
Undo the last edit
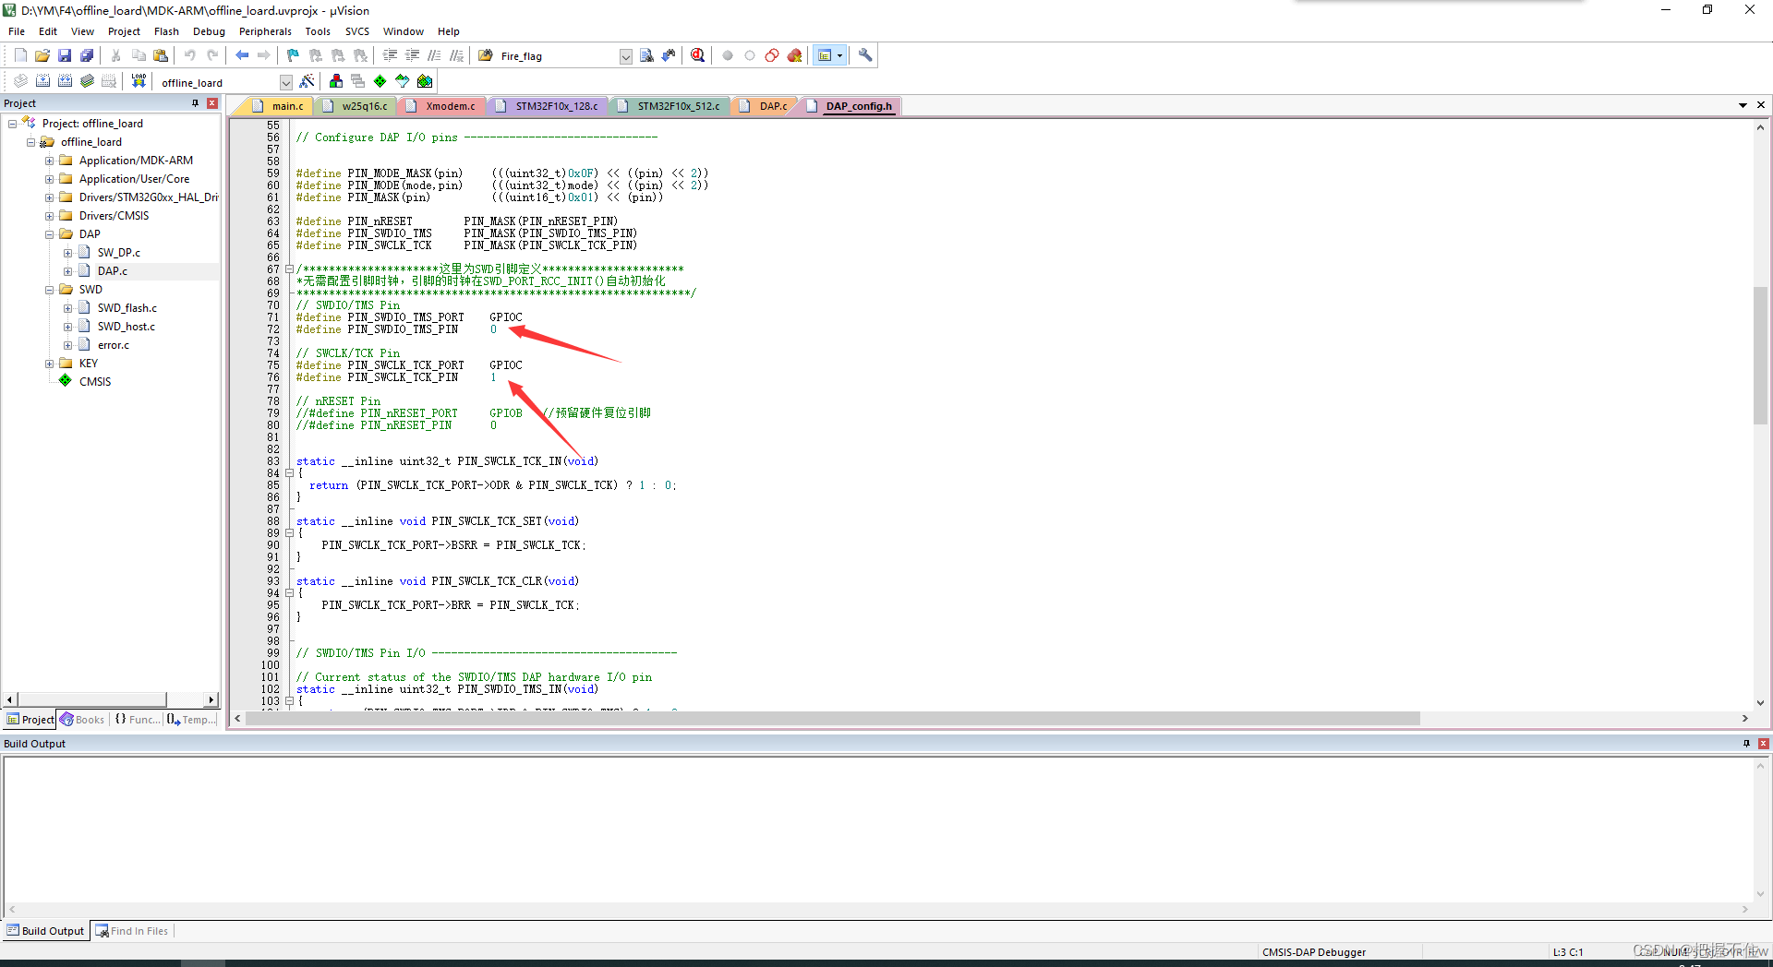(x=190, y=55)
